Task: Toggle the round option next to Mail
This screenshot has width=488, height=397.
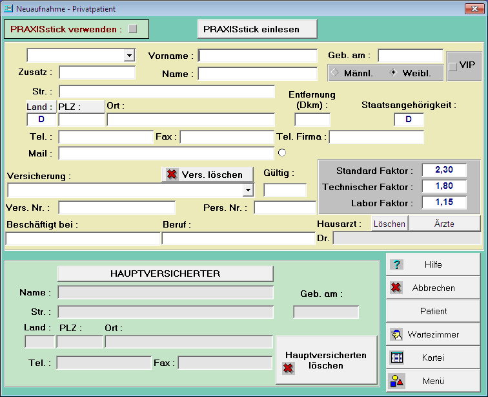Action: [282, 153]
